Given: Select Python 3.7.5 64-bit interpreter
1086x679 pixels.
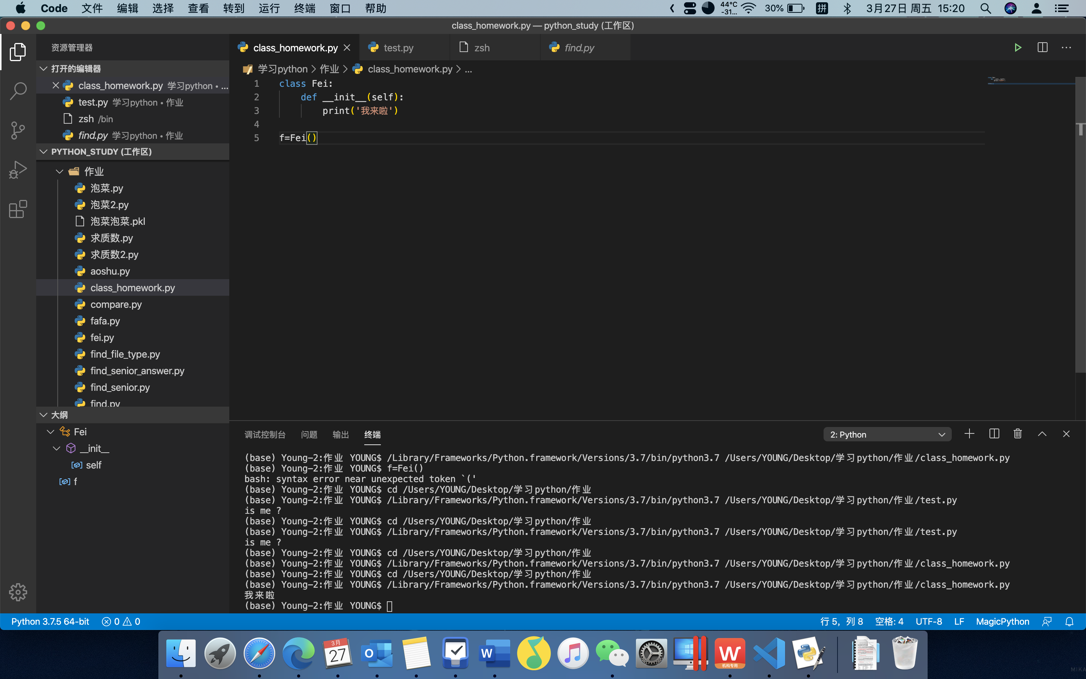Looking at the screenshot, I should click(x=50, y=622).
